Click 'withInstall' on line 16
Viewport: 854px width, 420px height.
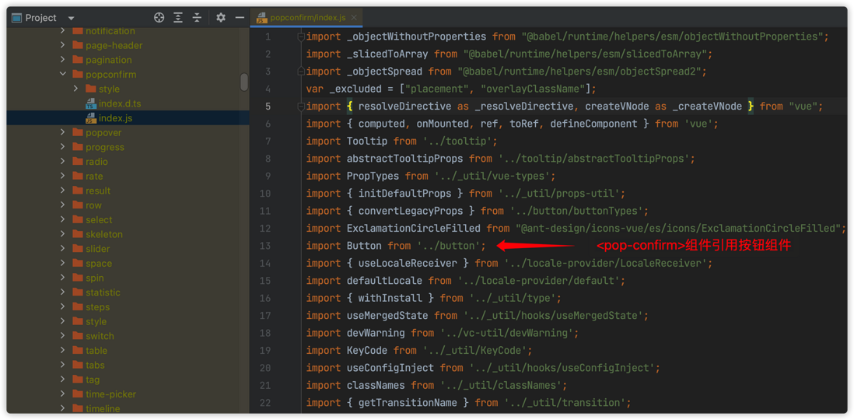point(390,298)
